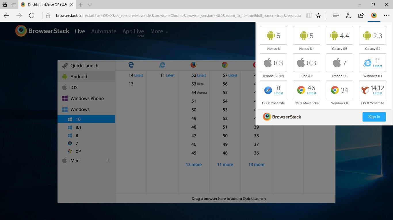Select the Edge browser column icon

131,65
